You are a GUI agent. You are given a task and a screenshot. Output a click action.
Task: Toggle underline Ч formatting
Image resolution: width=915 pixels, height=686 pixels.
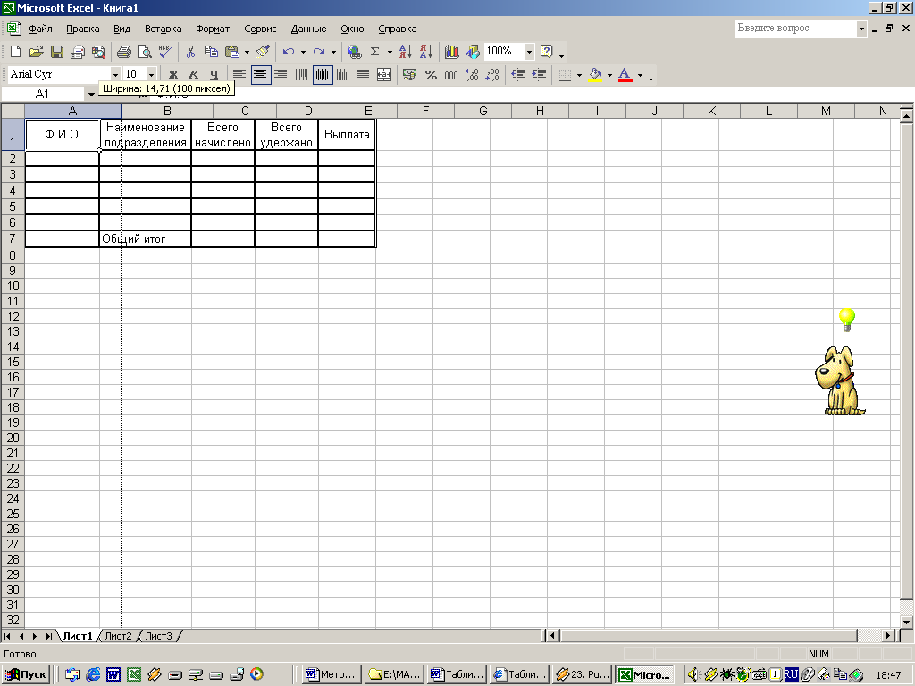(214, 75)
